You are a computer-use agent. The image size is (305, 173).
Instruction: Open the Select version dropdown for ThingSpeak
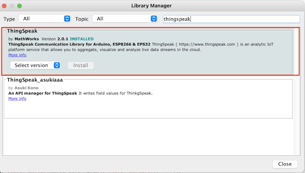[x=35, y=65]
